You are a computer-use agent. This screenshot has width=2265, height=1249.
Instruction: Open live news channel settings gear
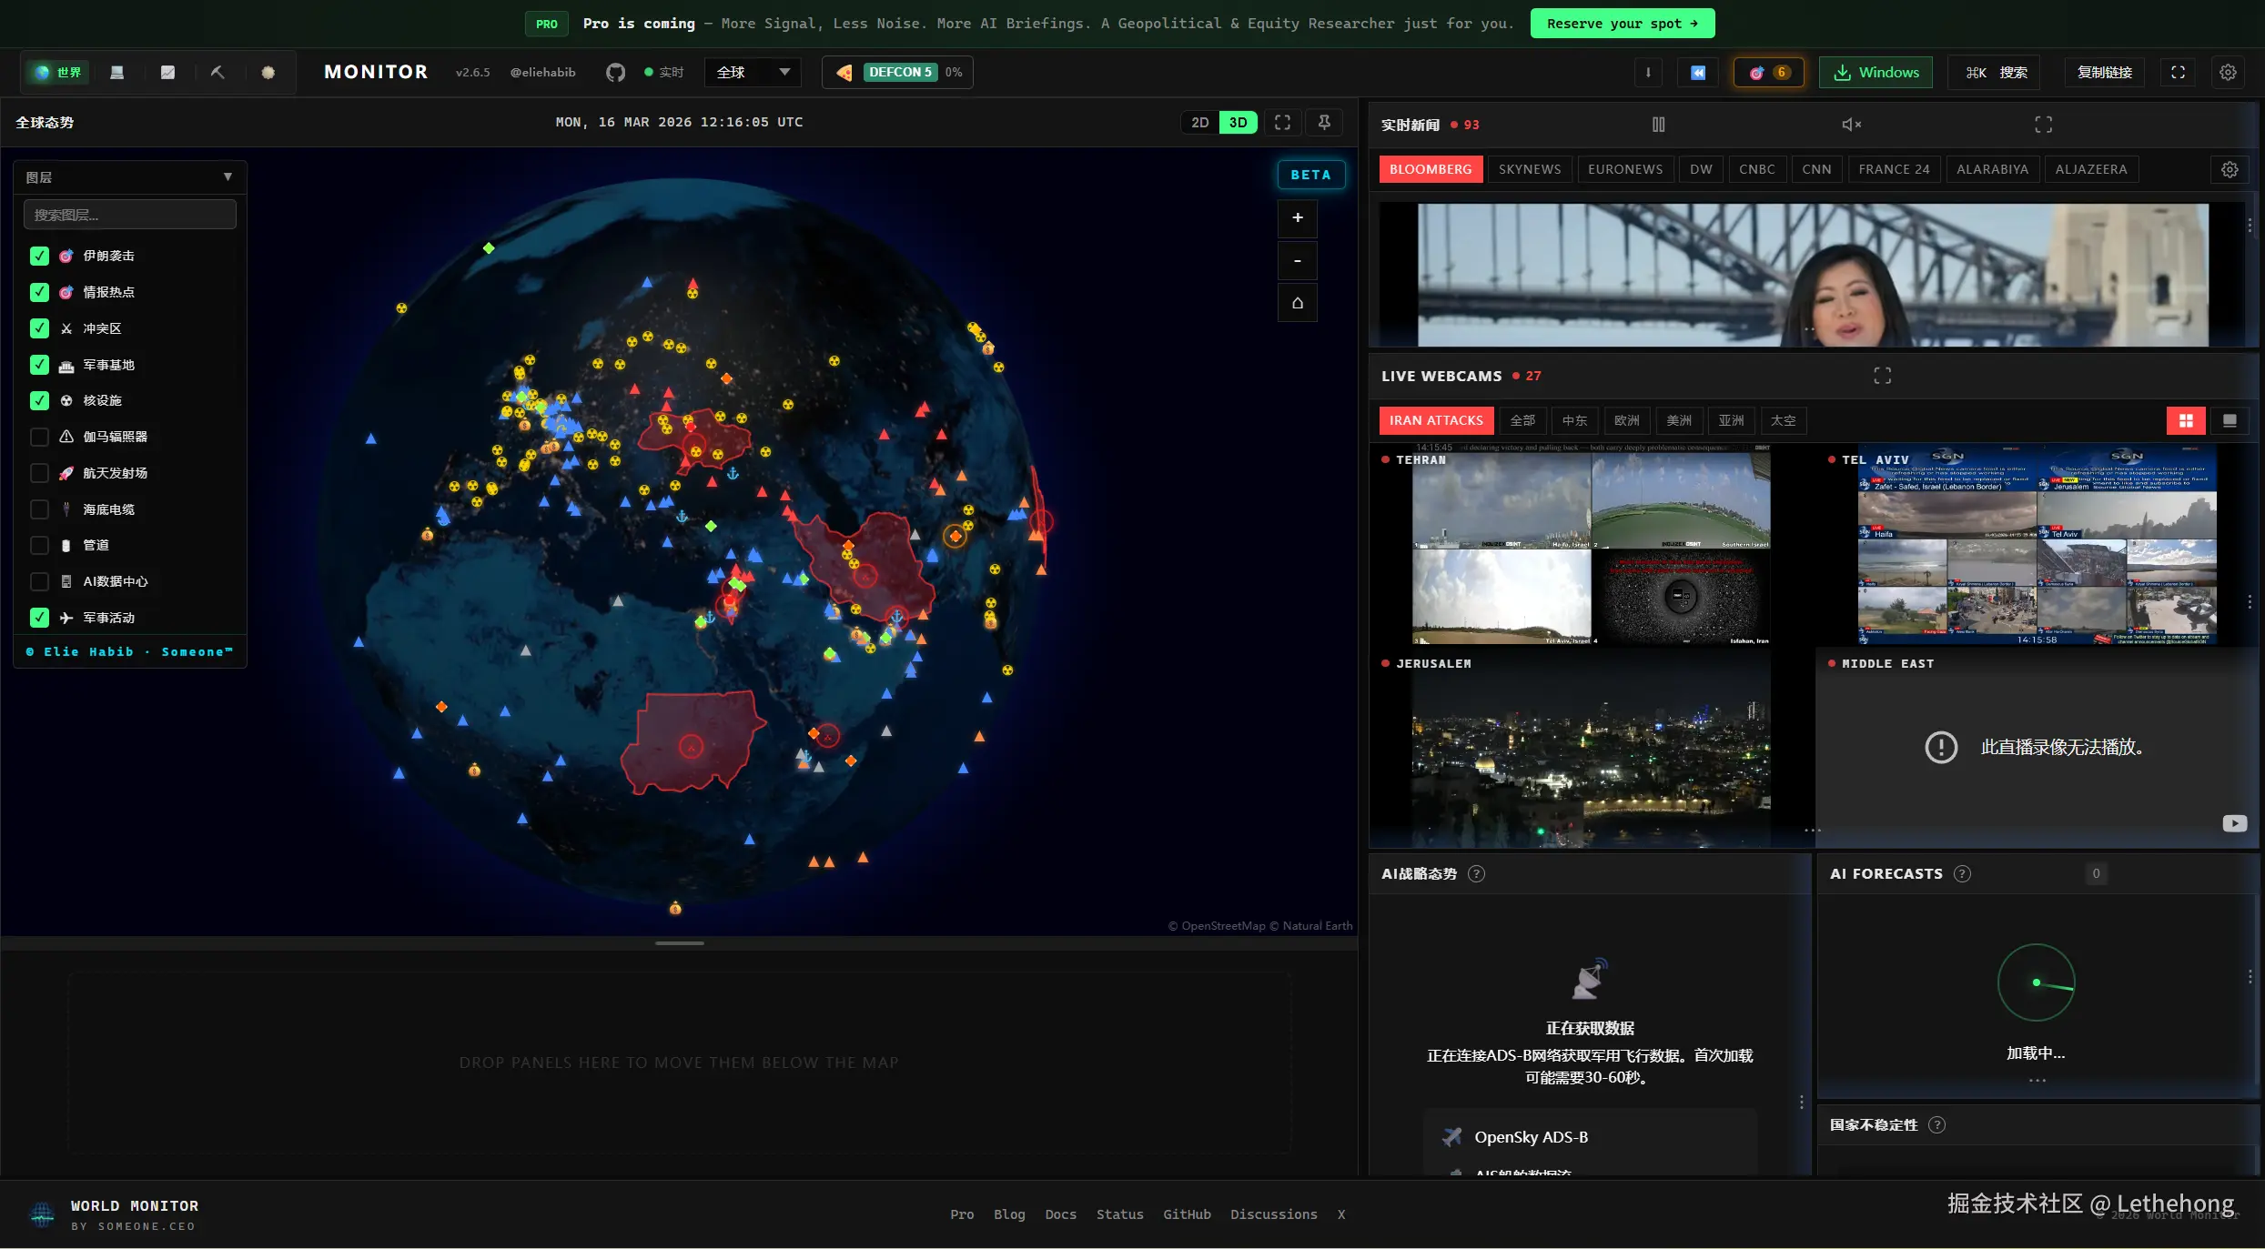[2229, 169]
